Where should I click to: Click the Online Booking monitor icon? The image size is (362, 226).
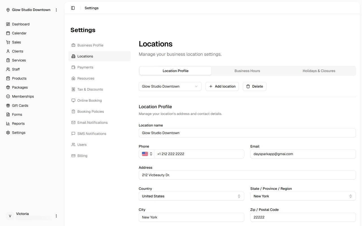click(x=73, y=100)
